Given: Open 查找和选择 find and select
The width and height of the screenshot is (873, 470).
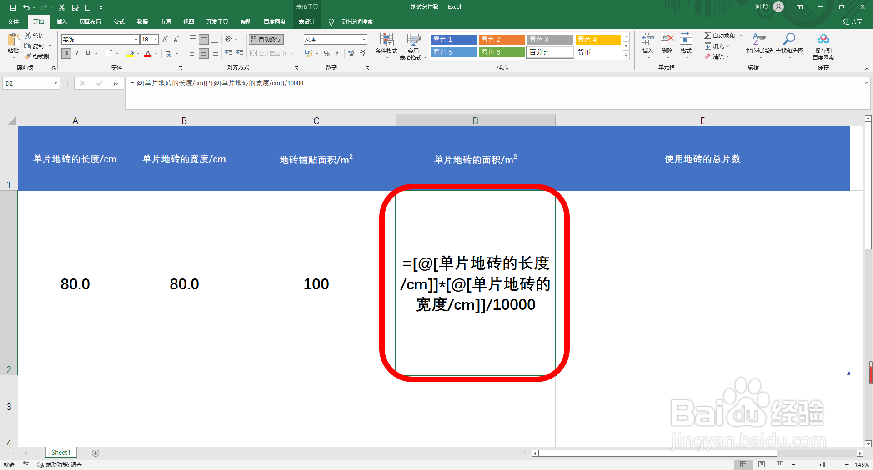Looking at the screenshot, I should (x=789, y=45).
